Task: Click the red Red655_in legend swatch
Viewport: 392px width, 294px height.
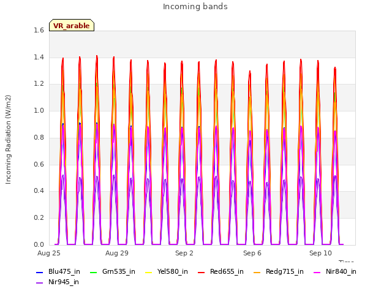Action: click(202, 272)
